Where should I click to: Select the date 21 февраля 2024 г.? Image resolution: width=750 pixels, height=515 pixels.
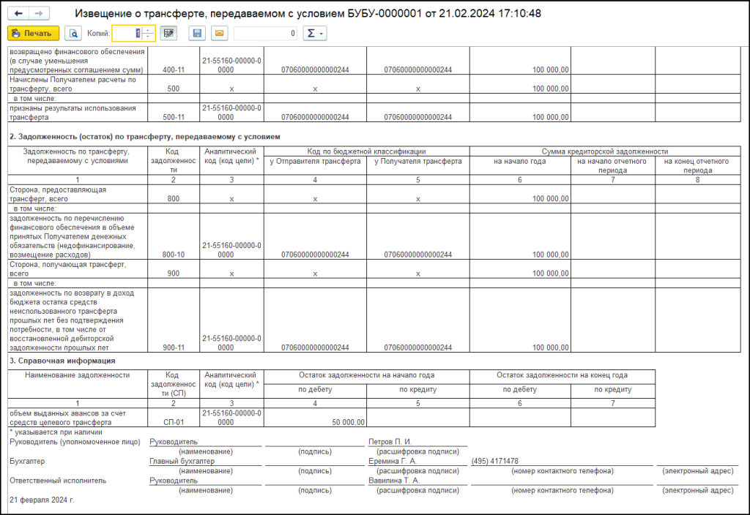click(x=42, y=500)
